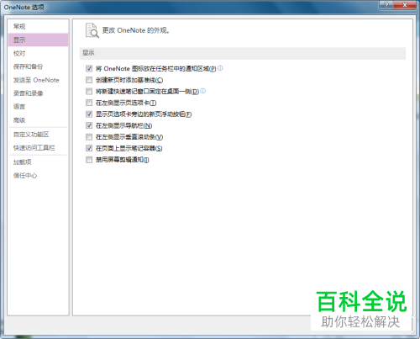Click info icon beside quick note docking option

point(203,91)
